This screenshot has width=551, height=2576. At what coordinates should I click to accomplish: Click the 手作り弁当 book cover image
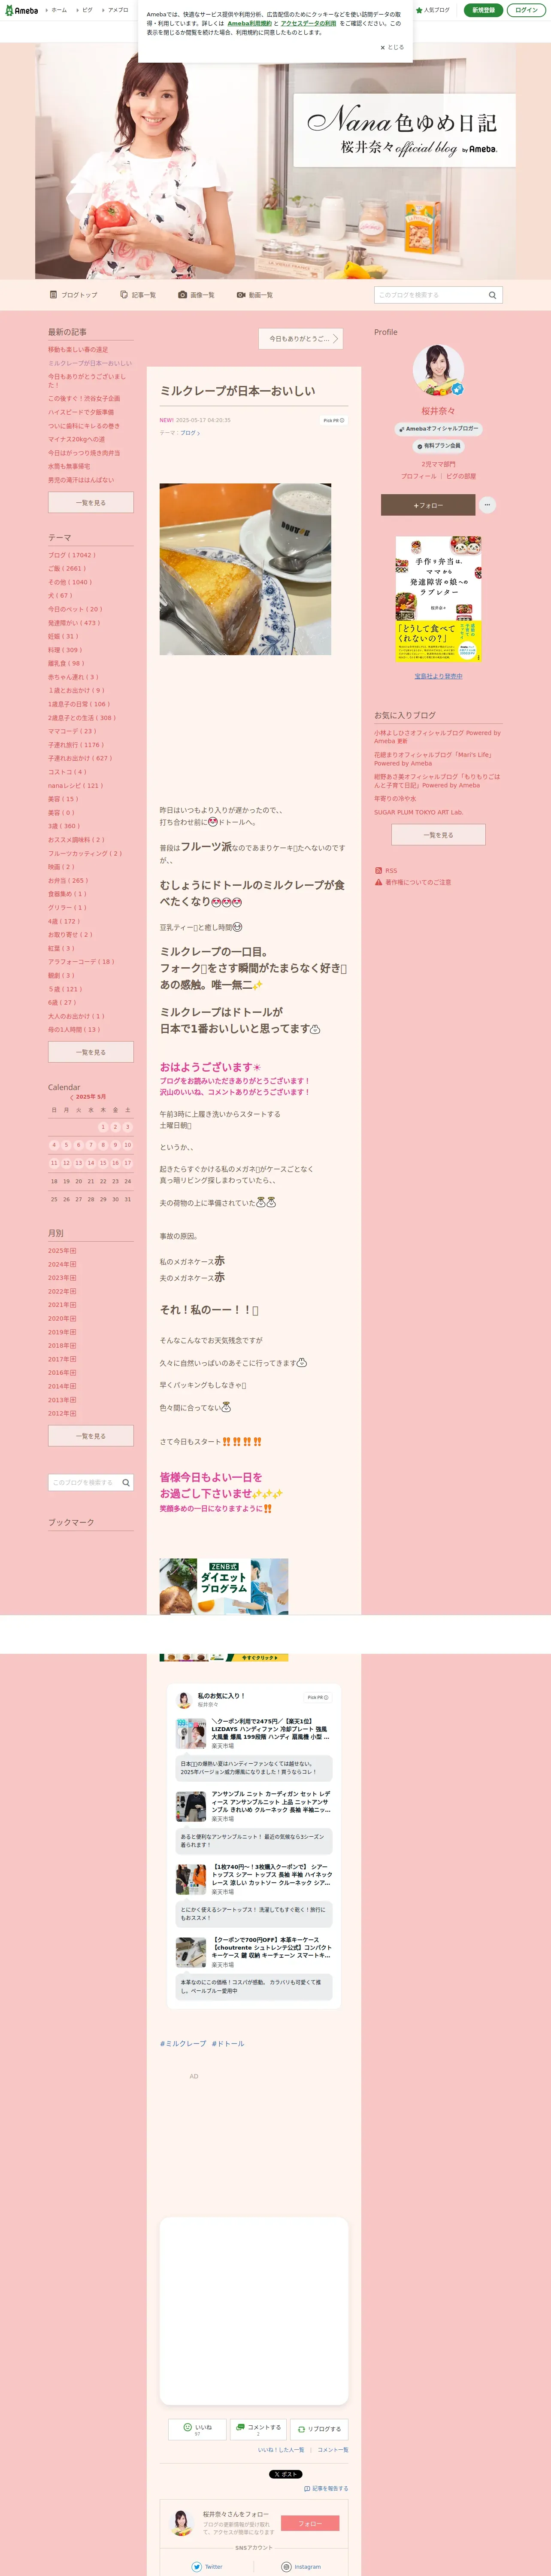tap(438, 599)
